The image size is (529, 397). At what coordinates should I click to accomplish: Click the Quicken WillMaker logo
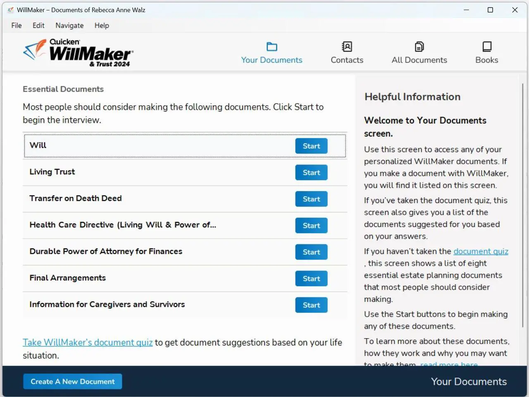(78, 52)
